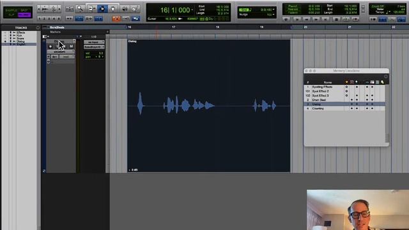Open the main counter format dropdown

pos(192,10)
